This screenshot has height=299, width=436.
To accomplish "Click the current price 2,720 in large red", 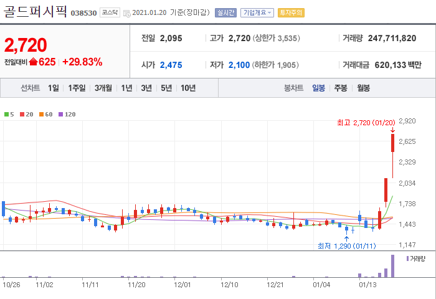I will (x=26, y=45).
